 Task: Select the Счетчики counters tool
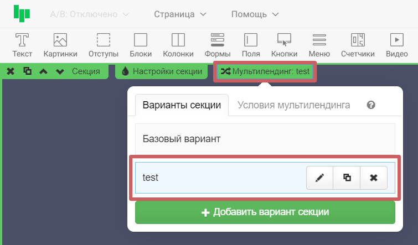click(357, 45)
